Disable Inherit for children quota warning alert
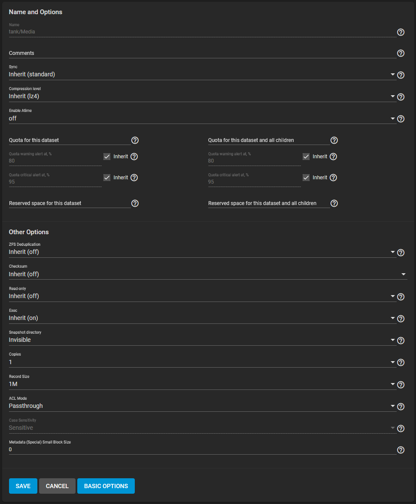This screenshot has height=504, width=416. click(307, 157)
